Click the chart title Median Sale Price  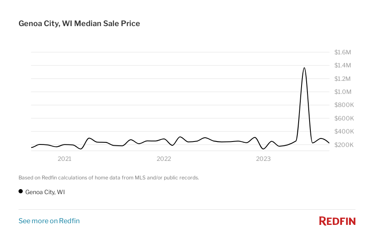coord(79,24)
